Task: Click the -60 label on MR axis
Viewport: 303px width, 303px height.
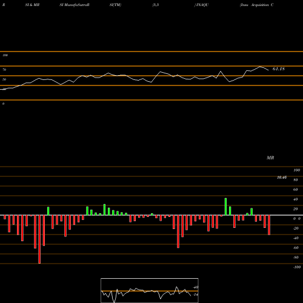Action: (x=296, y=248)
